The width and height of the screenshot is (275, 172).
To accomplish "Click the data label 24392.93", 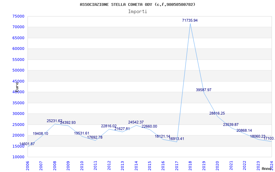I will (68, 122).
